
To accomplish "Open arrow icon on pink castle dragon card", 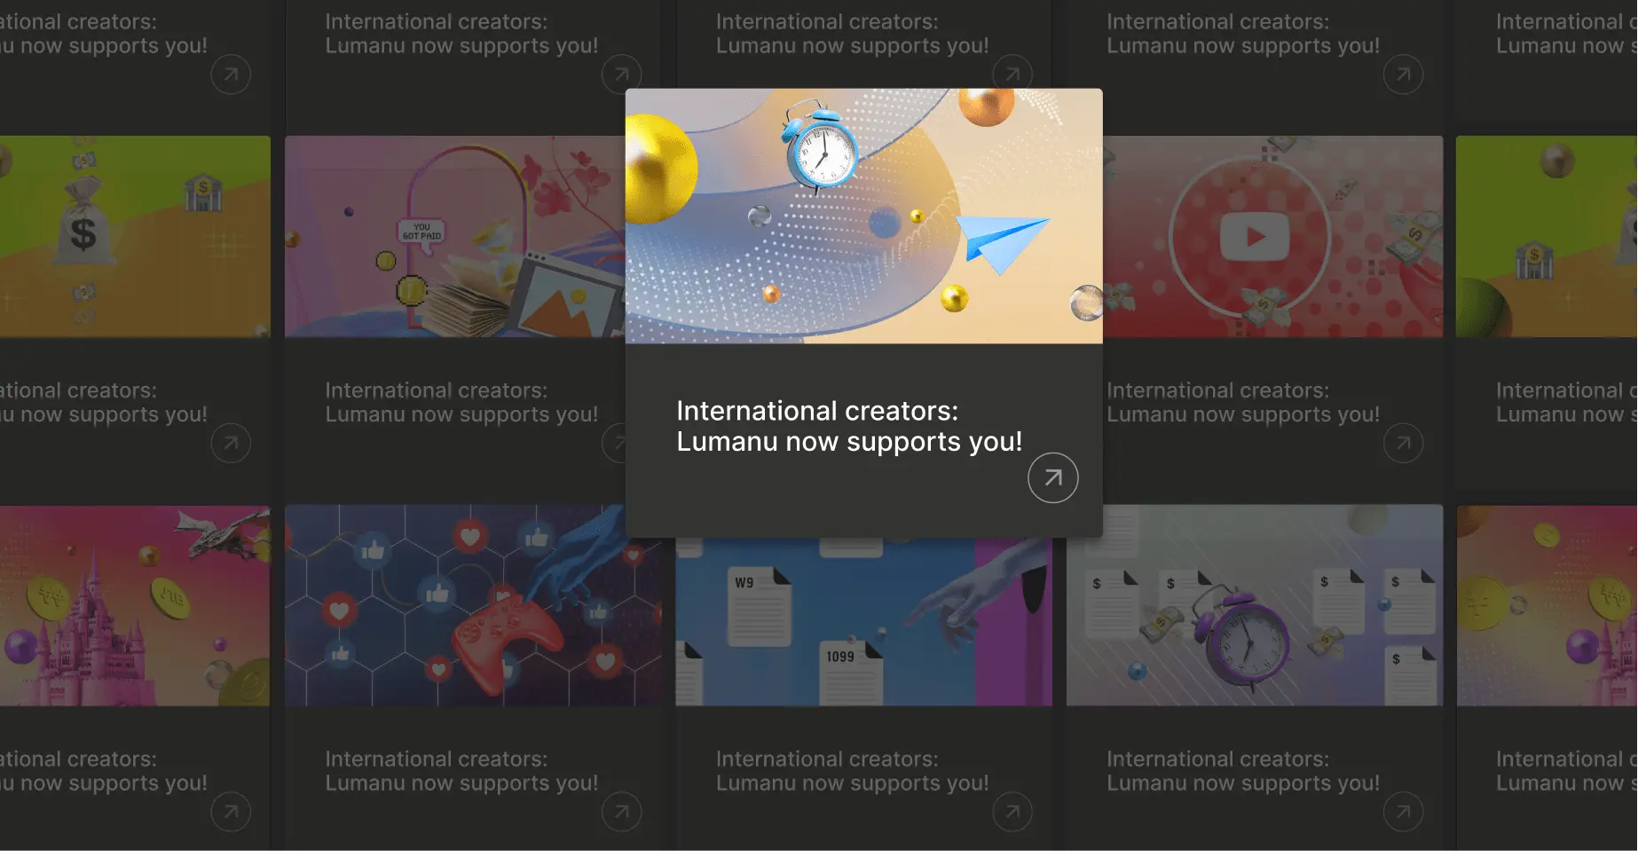I will click(x=231, y=811).
